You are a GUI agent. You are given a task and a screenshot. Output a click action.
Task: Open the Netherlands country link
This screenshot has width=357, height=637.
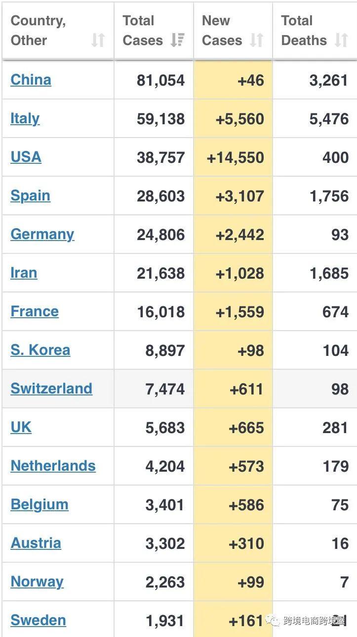[53, 466]
